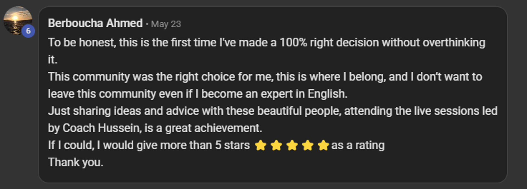
Task: Click the second yellow star emoji
Action: point(276,145)
